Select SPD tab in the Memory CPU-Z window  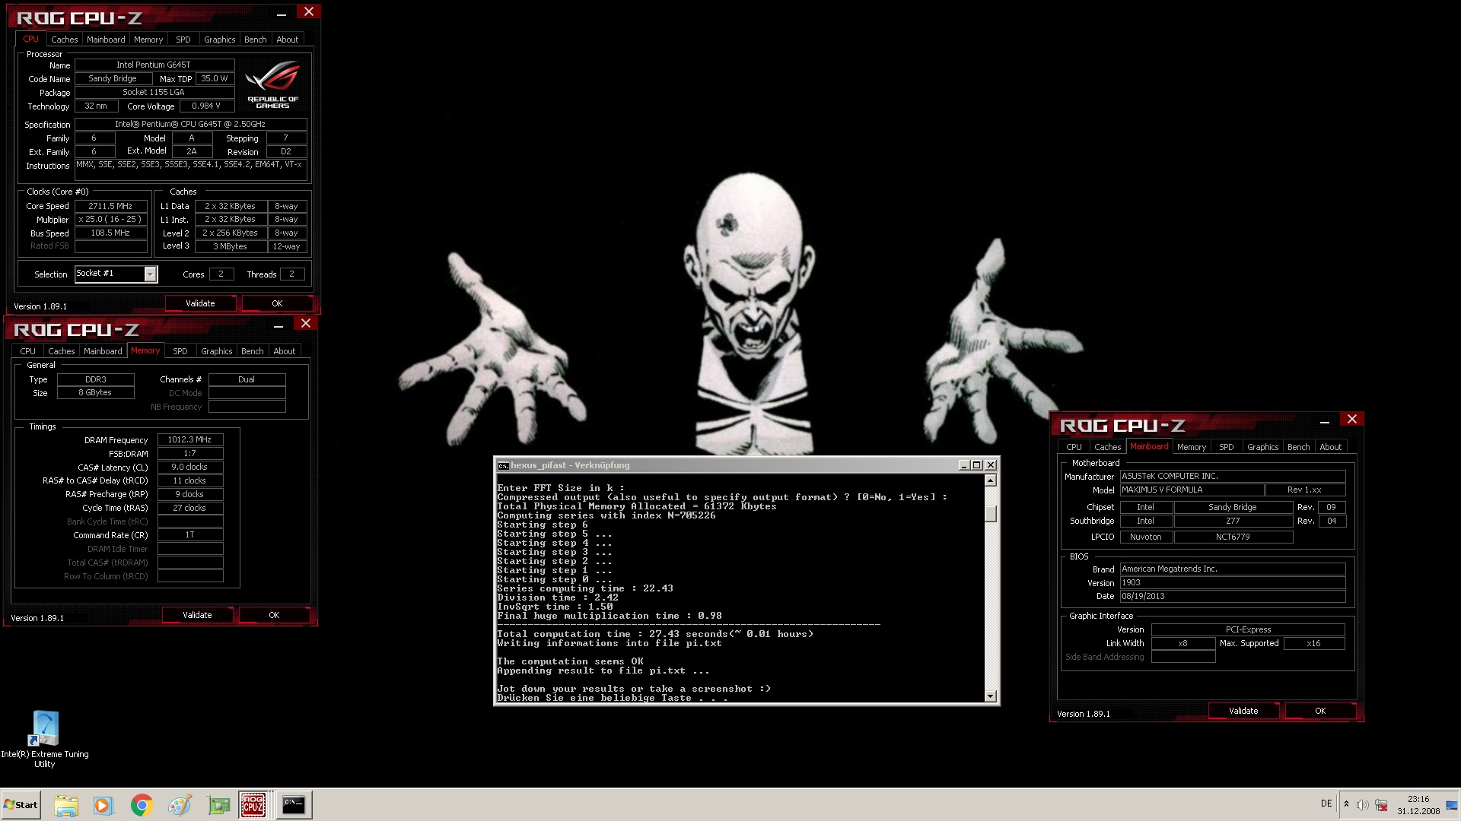[180, 351]
